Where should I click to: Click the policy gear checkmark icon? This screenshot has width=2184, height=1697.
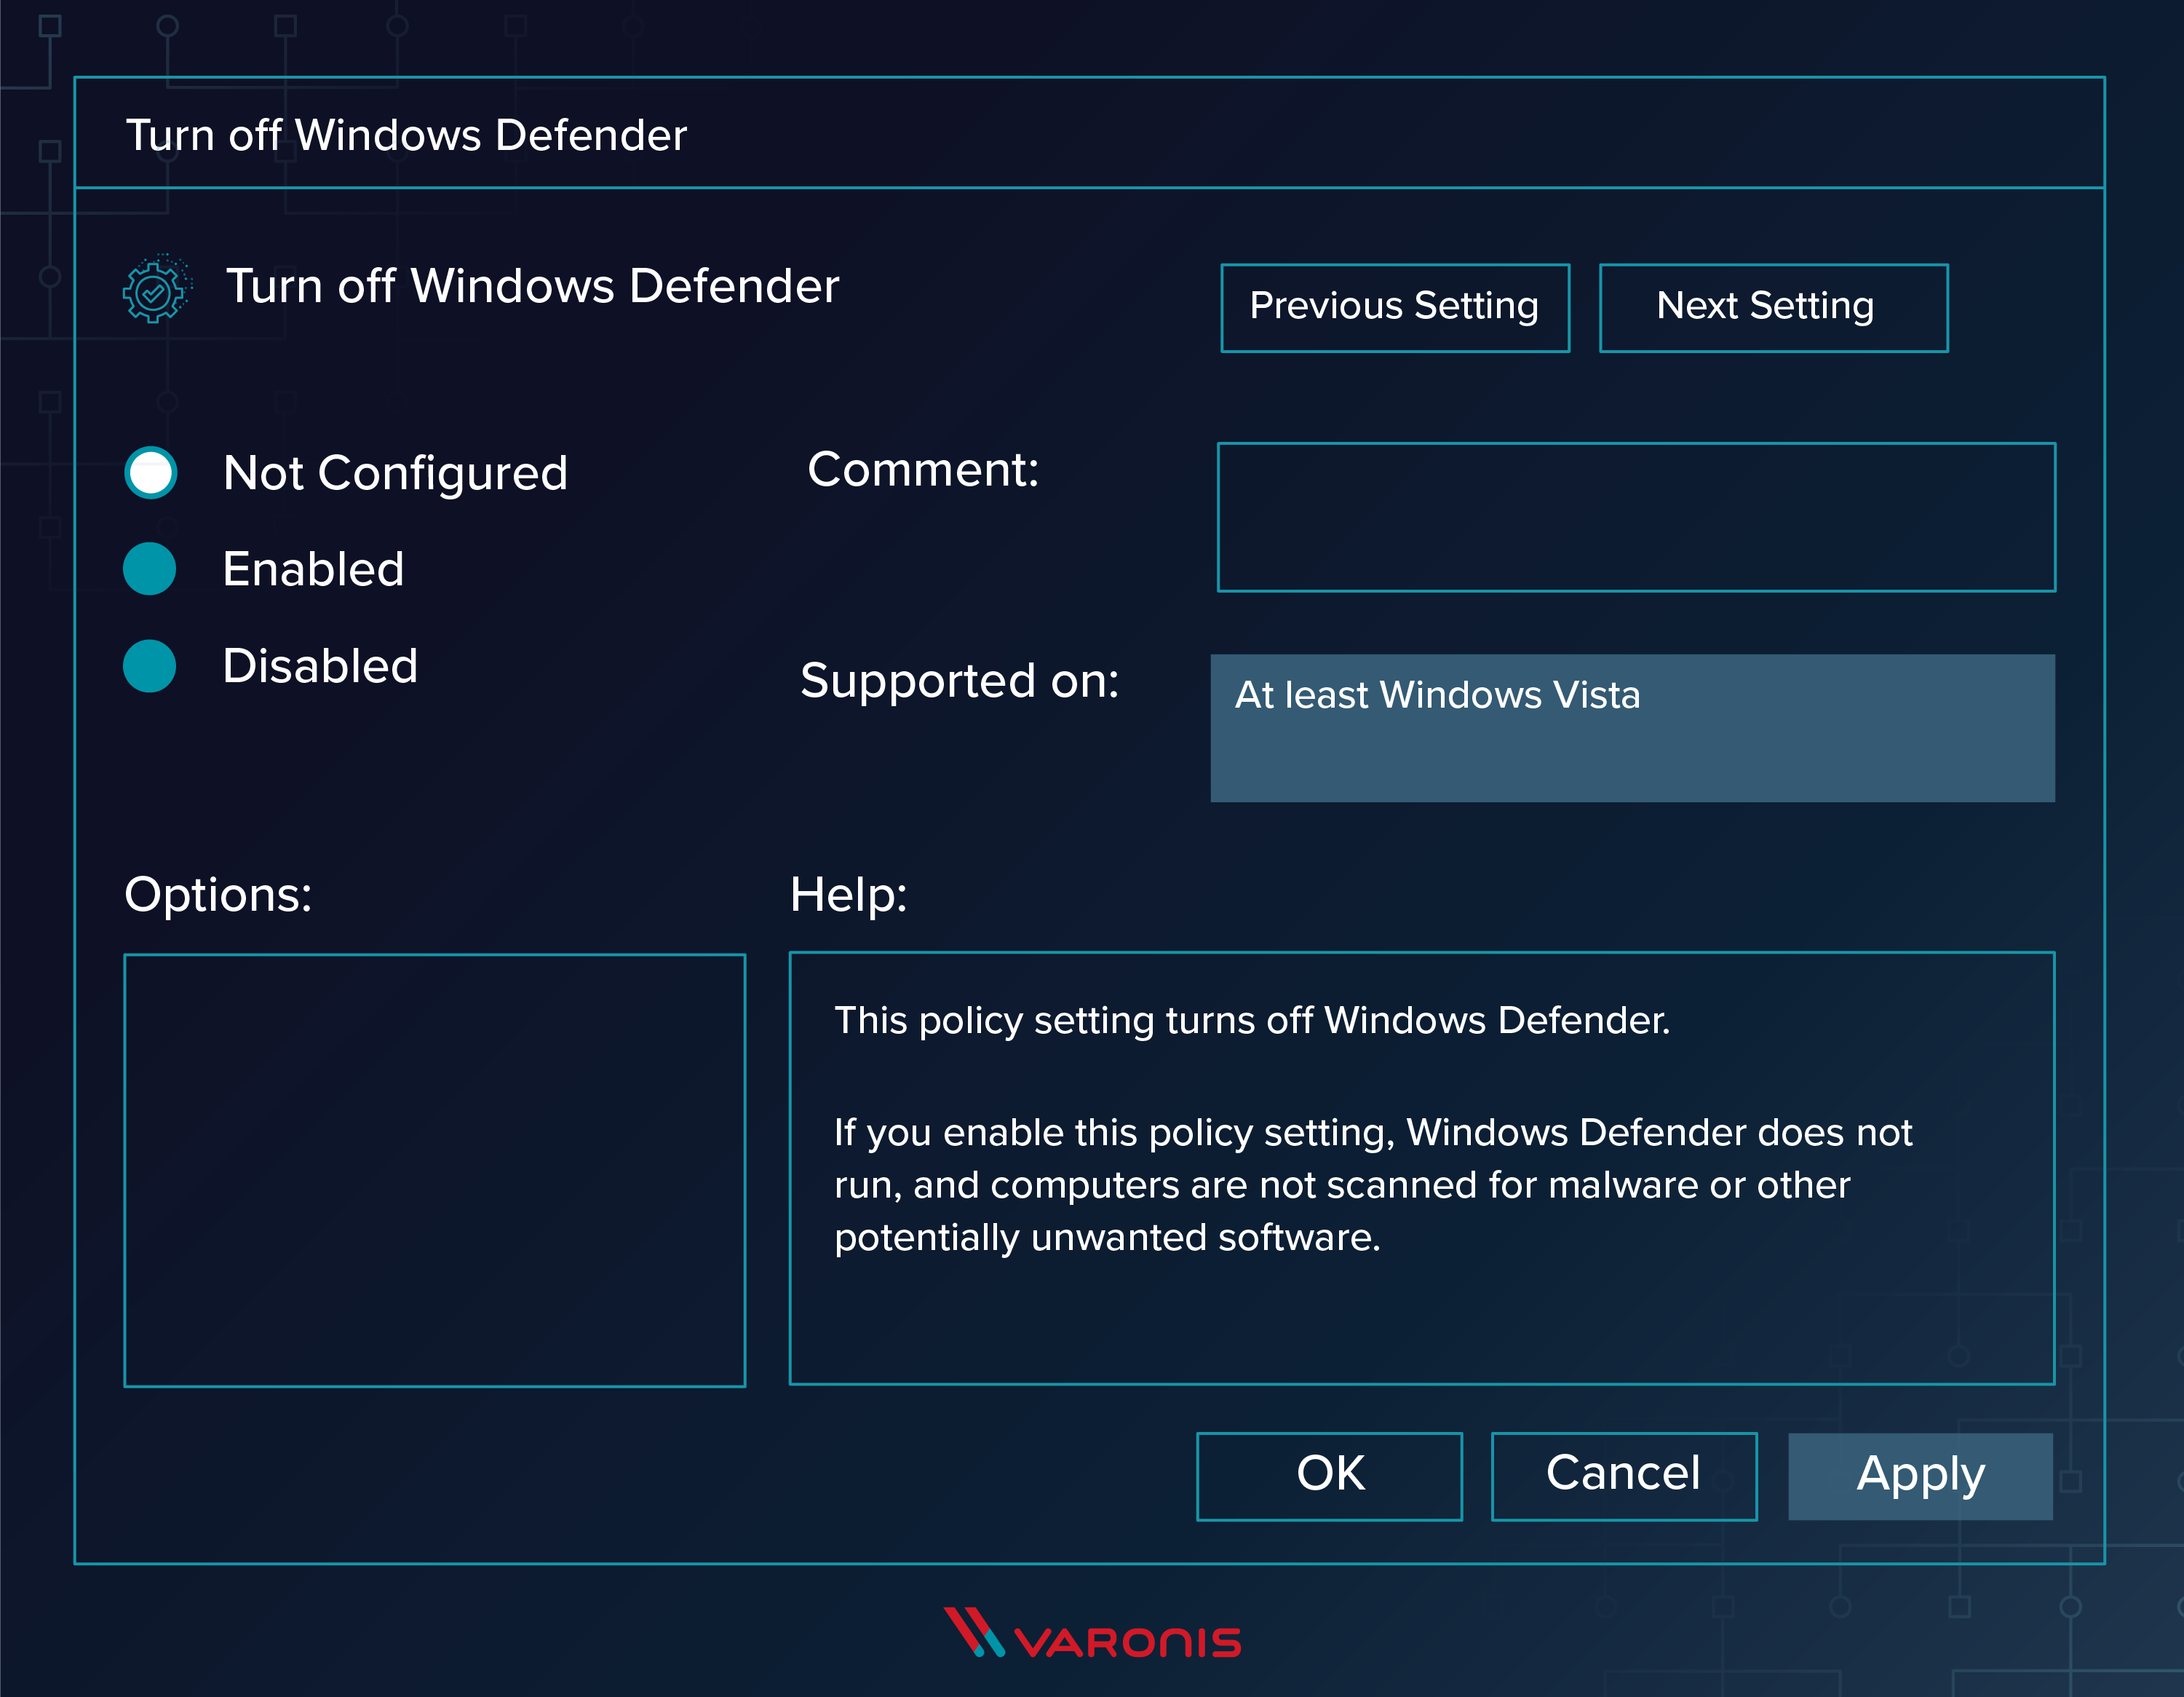[x=154, y=291]
